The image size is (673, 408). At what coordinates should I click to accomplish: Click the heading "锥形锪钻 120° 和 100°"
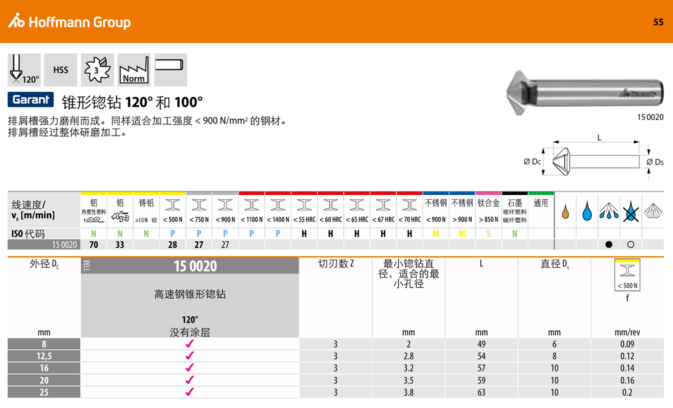[132, 102]
